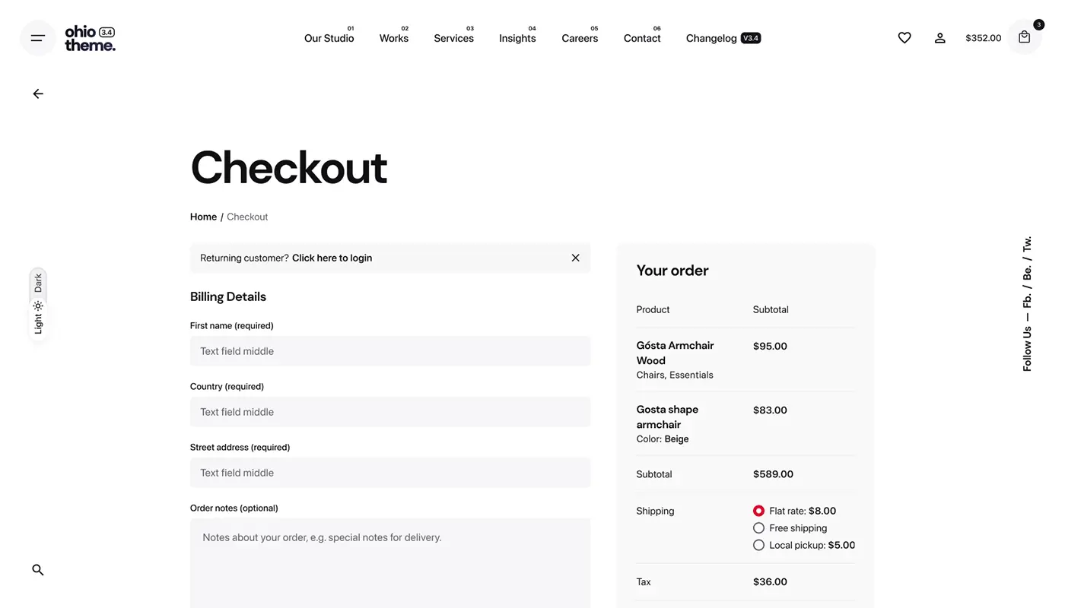
Task: Open the user account icon
Action: (x=940, y=38)
